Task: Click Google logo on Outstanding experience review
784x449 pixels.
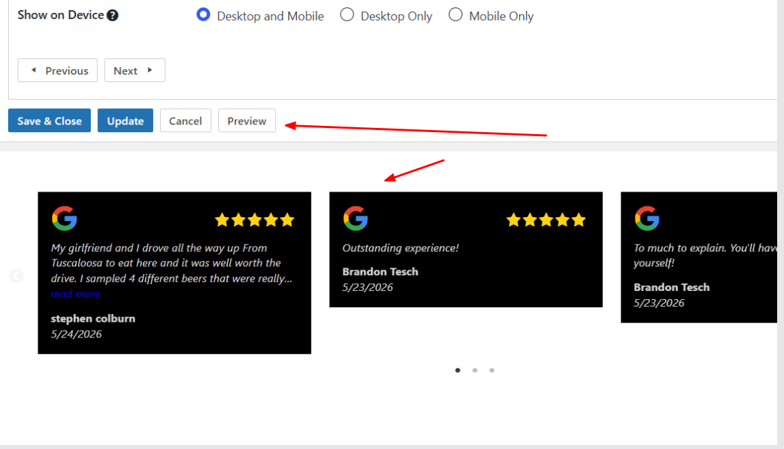Action: click(356, 218)
